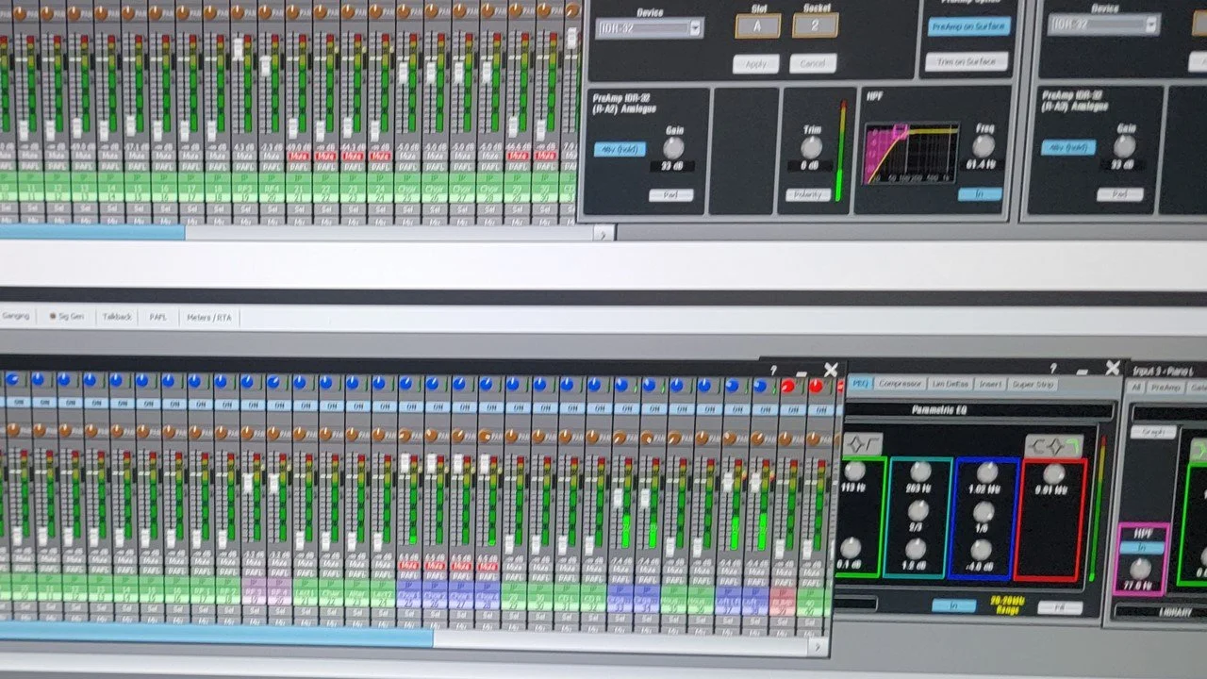1207x679 pixels.
Task: Select the PEQ tab
Action: tap(859, 384)
